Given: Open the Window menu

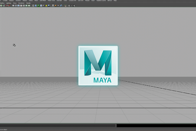Looking at the screenshot, I should pyautogui.click(x=18, y=1).
